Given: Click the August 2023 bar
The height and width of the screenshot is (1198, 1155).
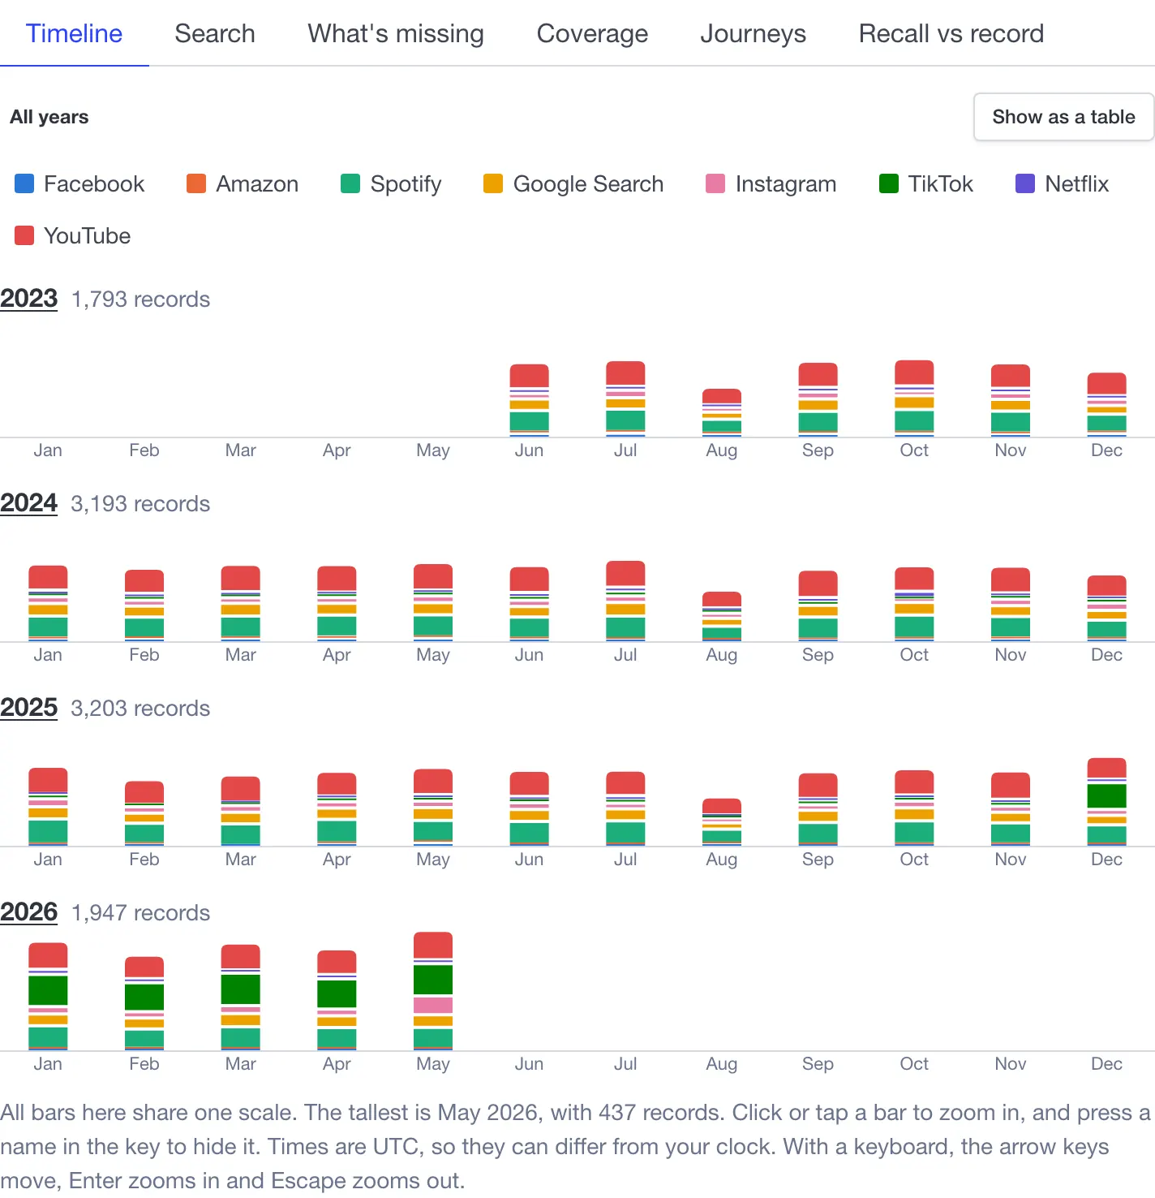Looking at the screenshot, I should click(x=722, y=413).
